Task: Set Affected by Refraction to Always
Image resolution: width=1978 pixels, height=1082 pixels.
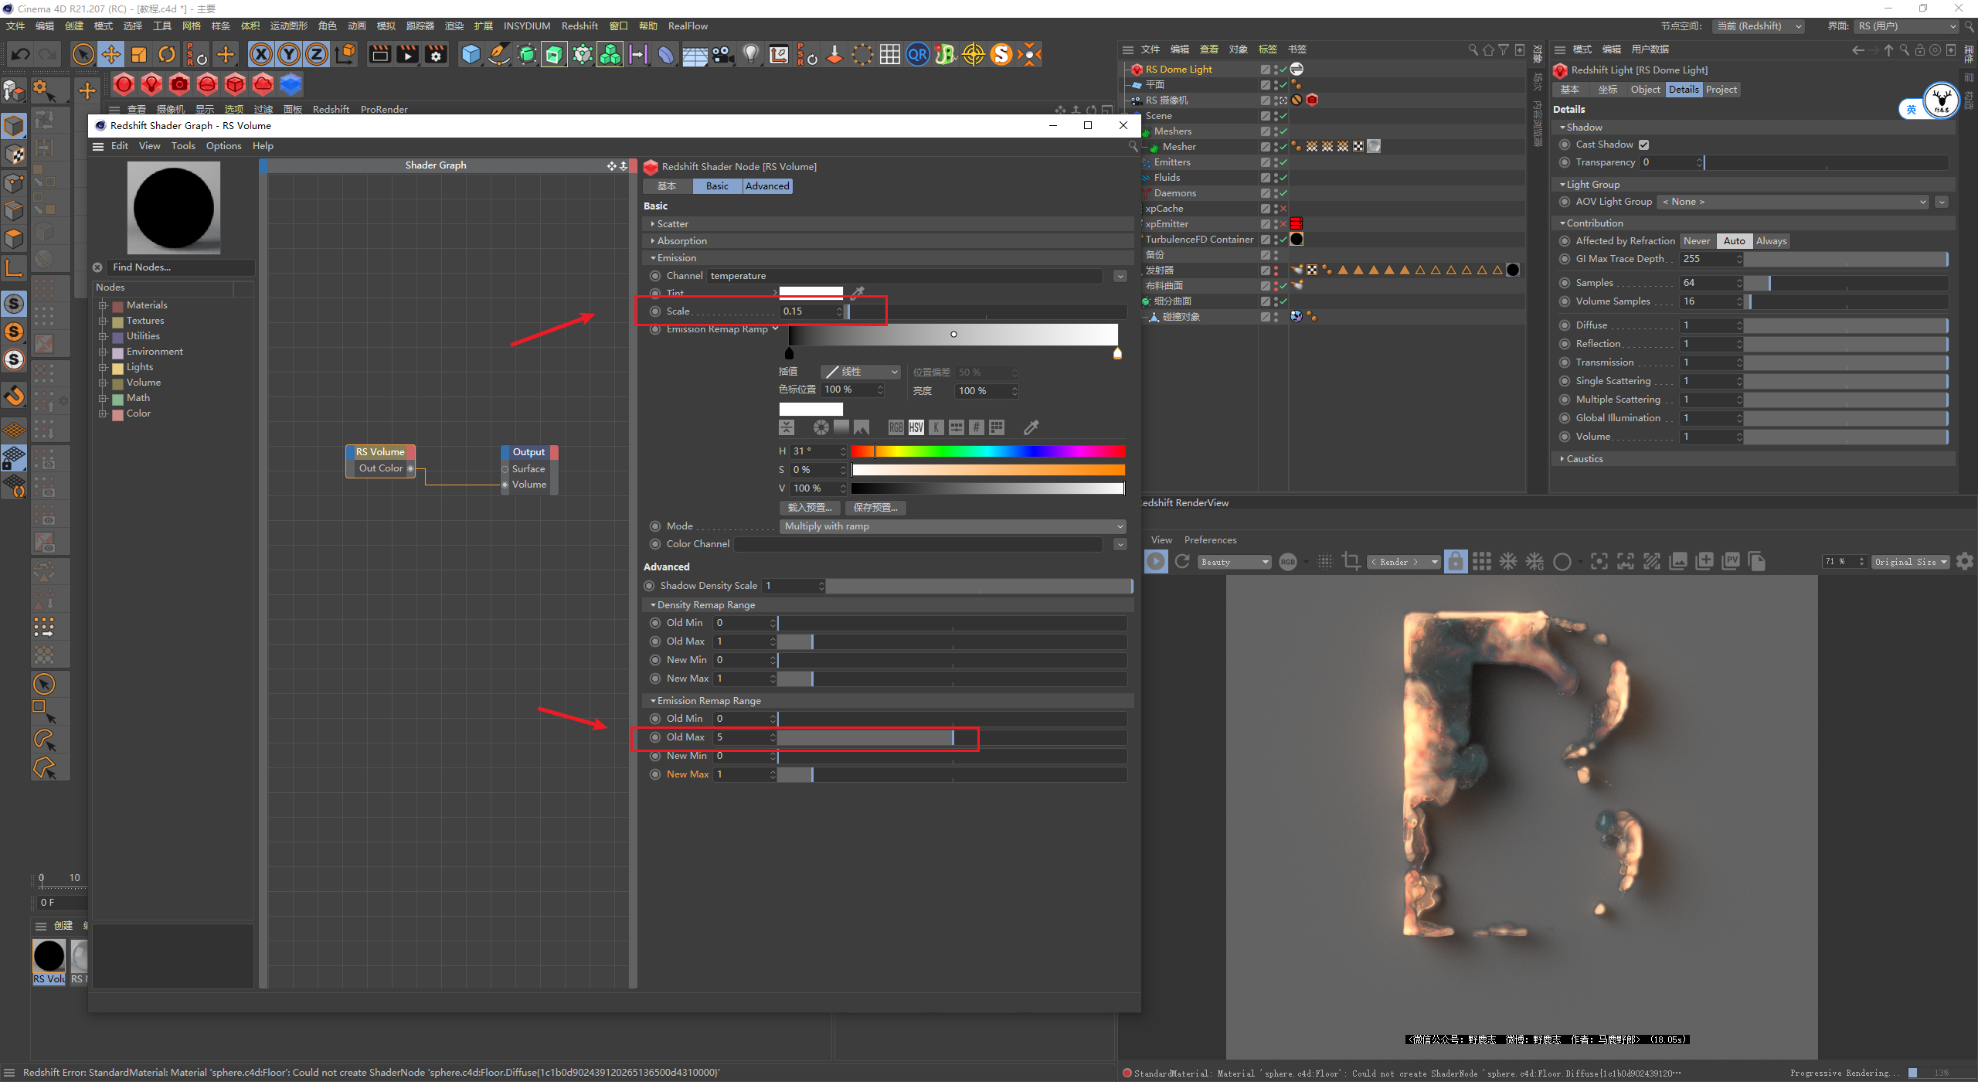Action: [1771, 241]
